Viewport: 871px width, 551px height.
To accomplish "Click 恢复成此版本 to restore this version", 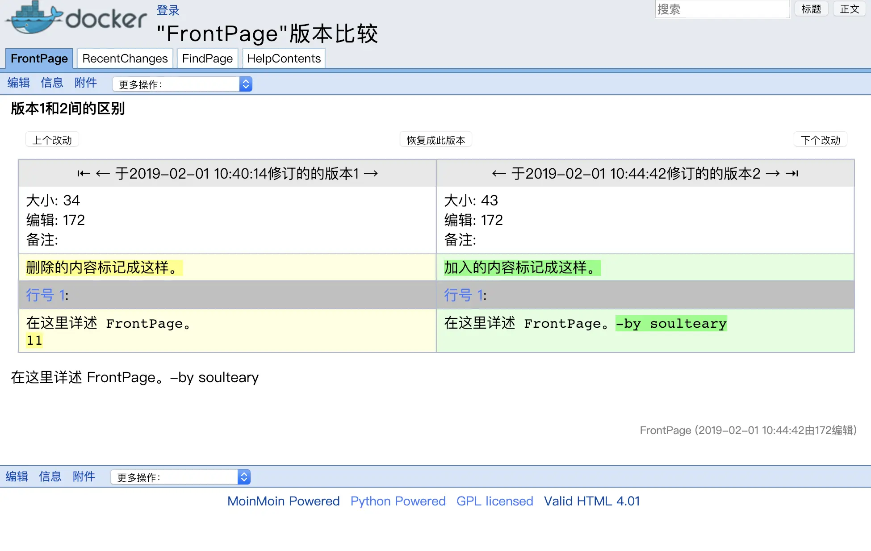I will pos(435,139).
